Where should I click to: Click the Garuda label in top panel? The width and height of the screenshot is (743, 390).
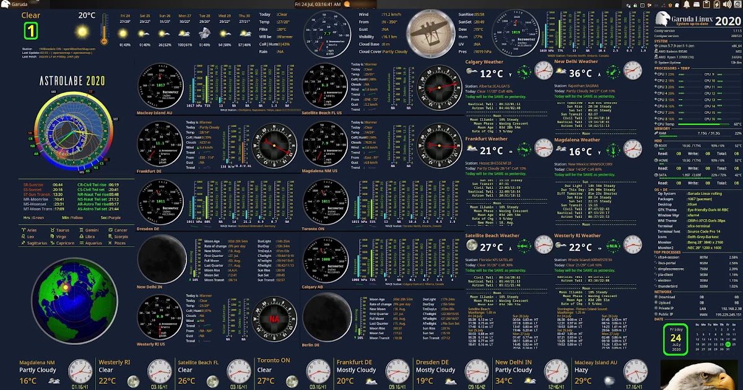point(19,4)
